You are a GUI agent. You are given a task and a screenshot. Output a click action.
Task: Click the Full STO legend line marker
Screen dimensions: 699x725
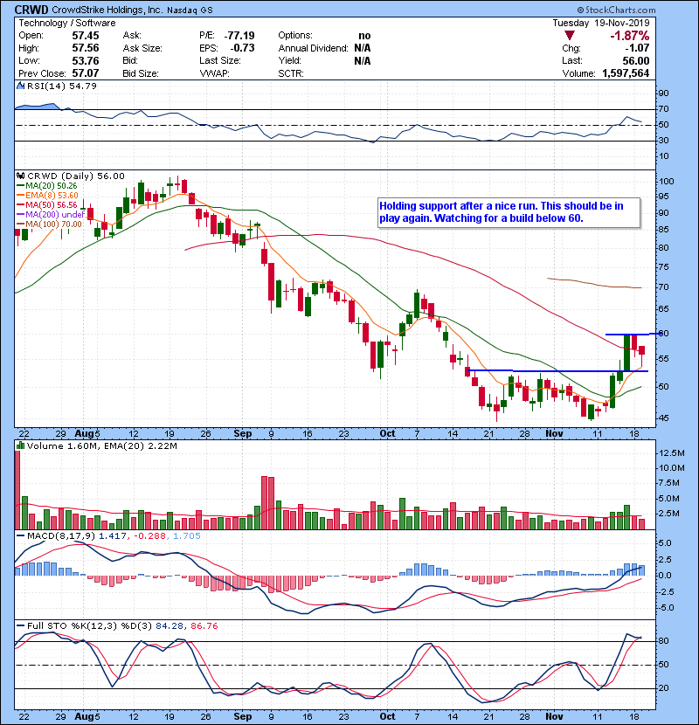pyautogui.click(x=20, y=625)
